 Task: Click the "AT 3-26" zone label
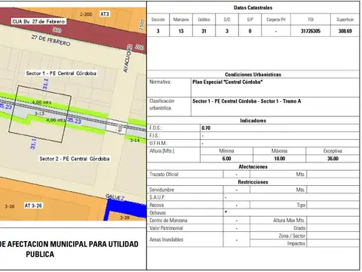(33, 206)
